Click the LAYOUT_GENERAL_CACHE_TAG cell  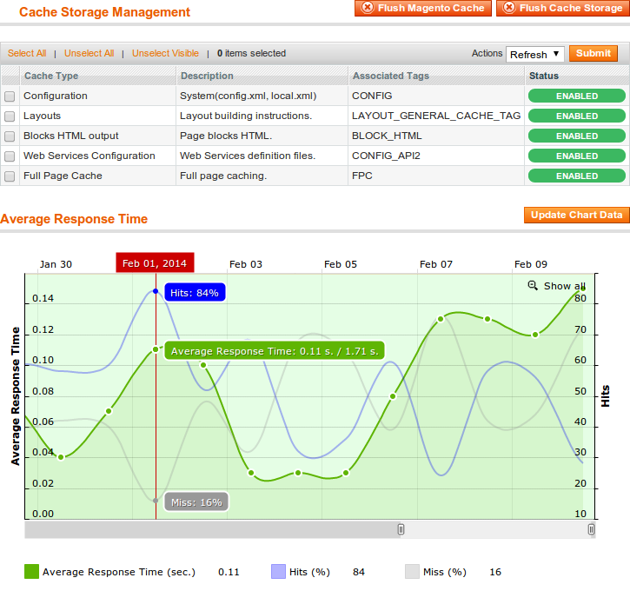point(436,116)
